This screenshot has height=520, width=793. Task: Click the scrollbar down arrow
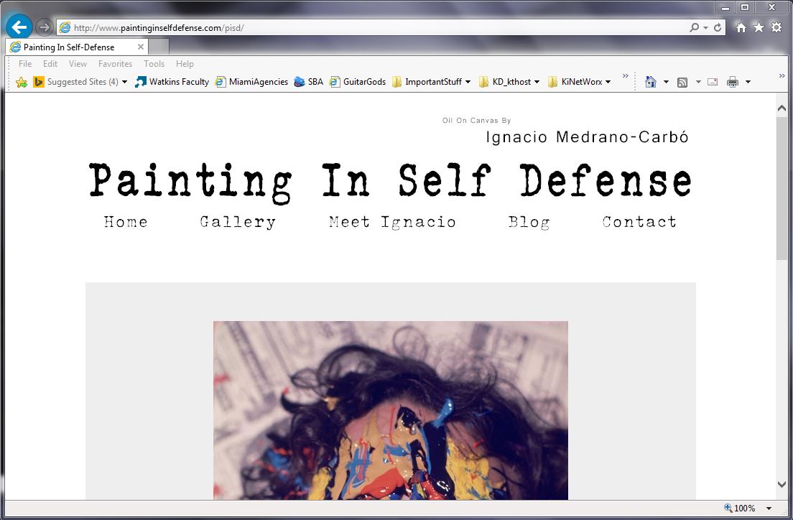click(782, 484)
